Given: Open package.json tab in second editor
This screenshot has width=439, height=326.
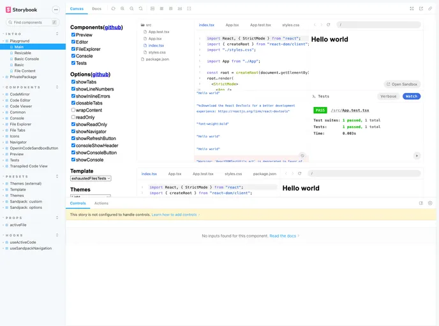Looking at the screenshot, I should coord(265,174).
